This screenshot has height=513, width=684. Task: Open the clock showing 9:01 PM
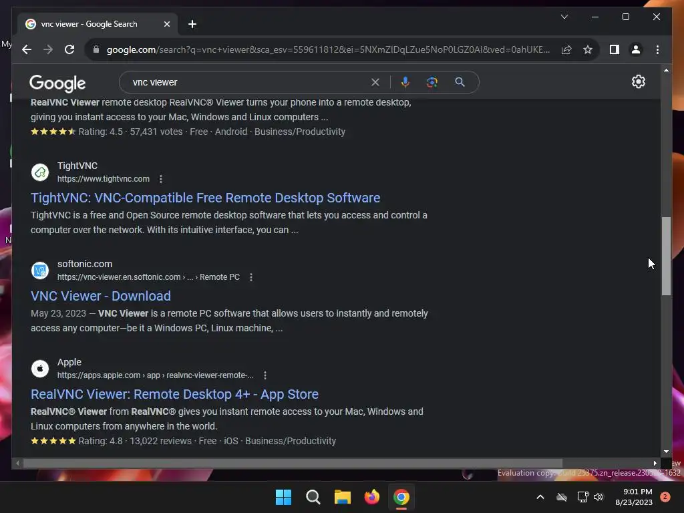(x=634, y=497)
